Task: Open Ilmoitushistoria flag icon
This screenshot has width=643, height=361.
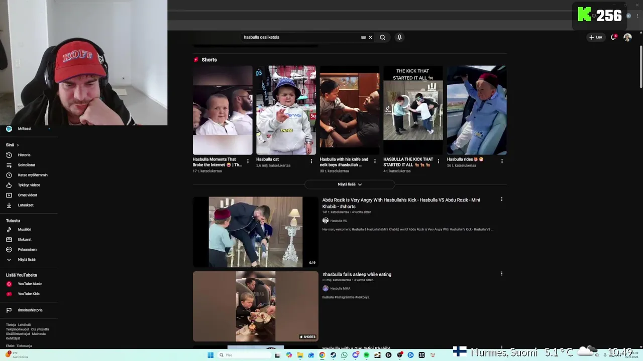Action: click(9, 310)
